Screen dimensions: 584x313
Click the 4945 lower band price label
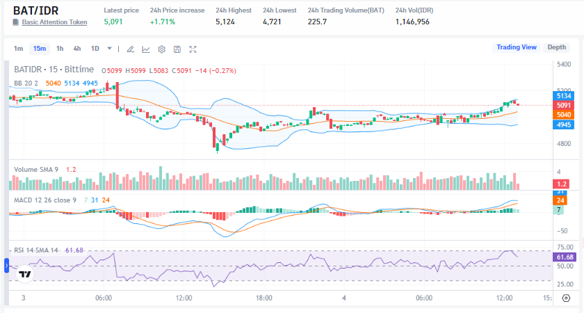click(x=564, y=125)
